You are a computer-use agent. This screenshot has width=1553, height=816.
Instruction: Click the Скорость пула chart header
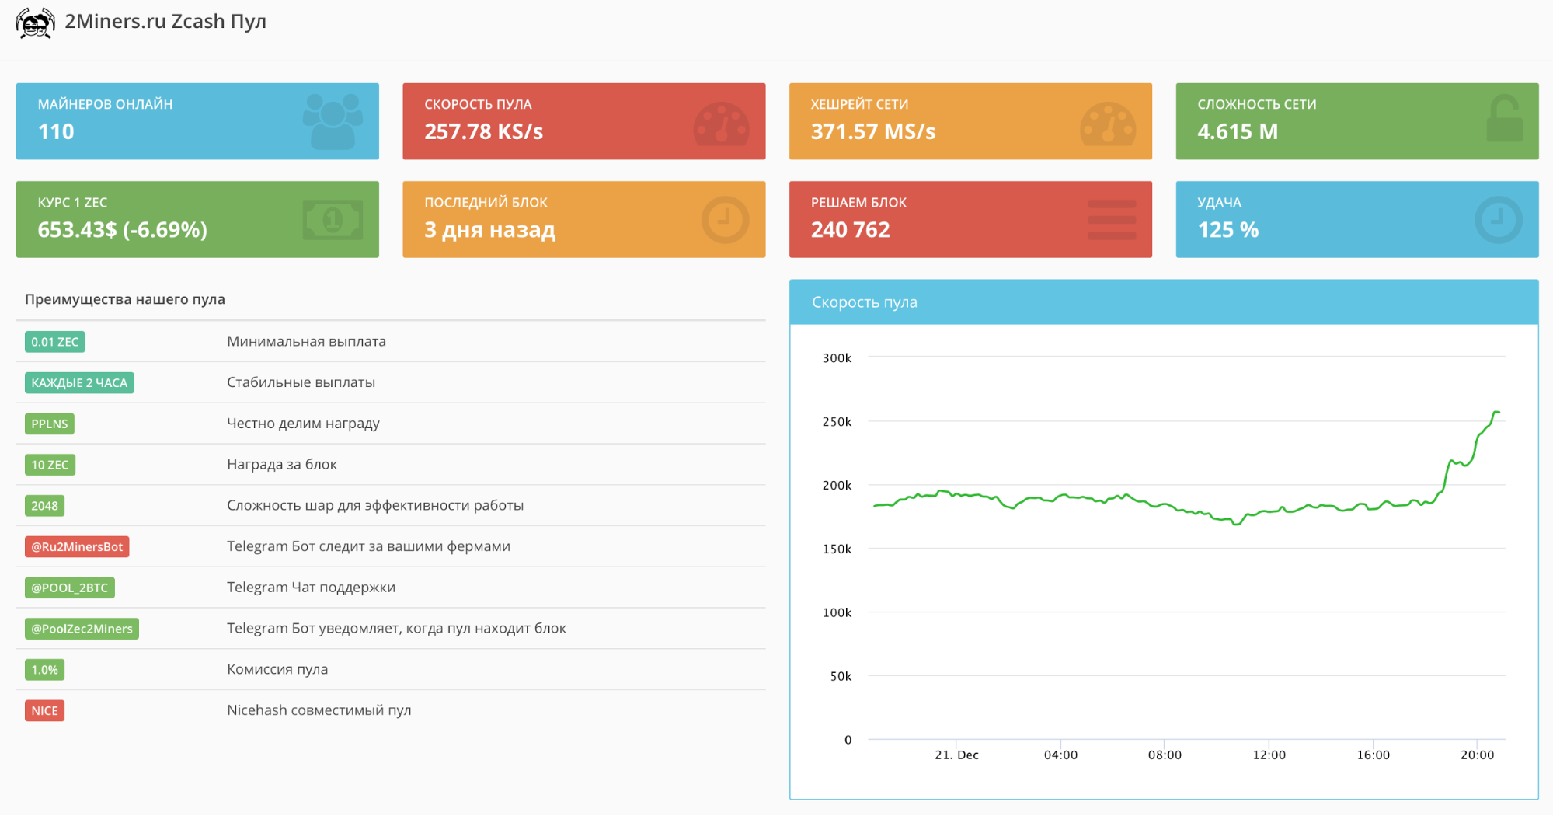point(864,302)
